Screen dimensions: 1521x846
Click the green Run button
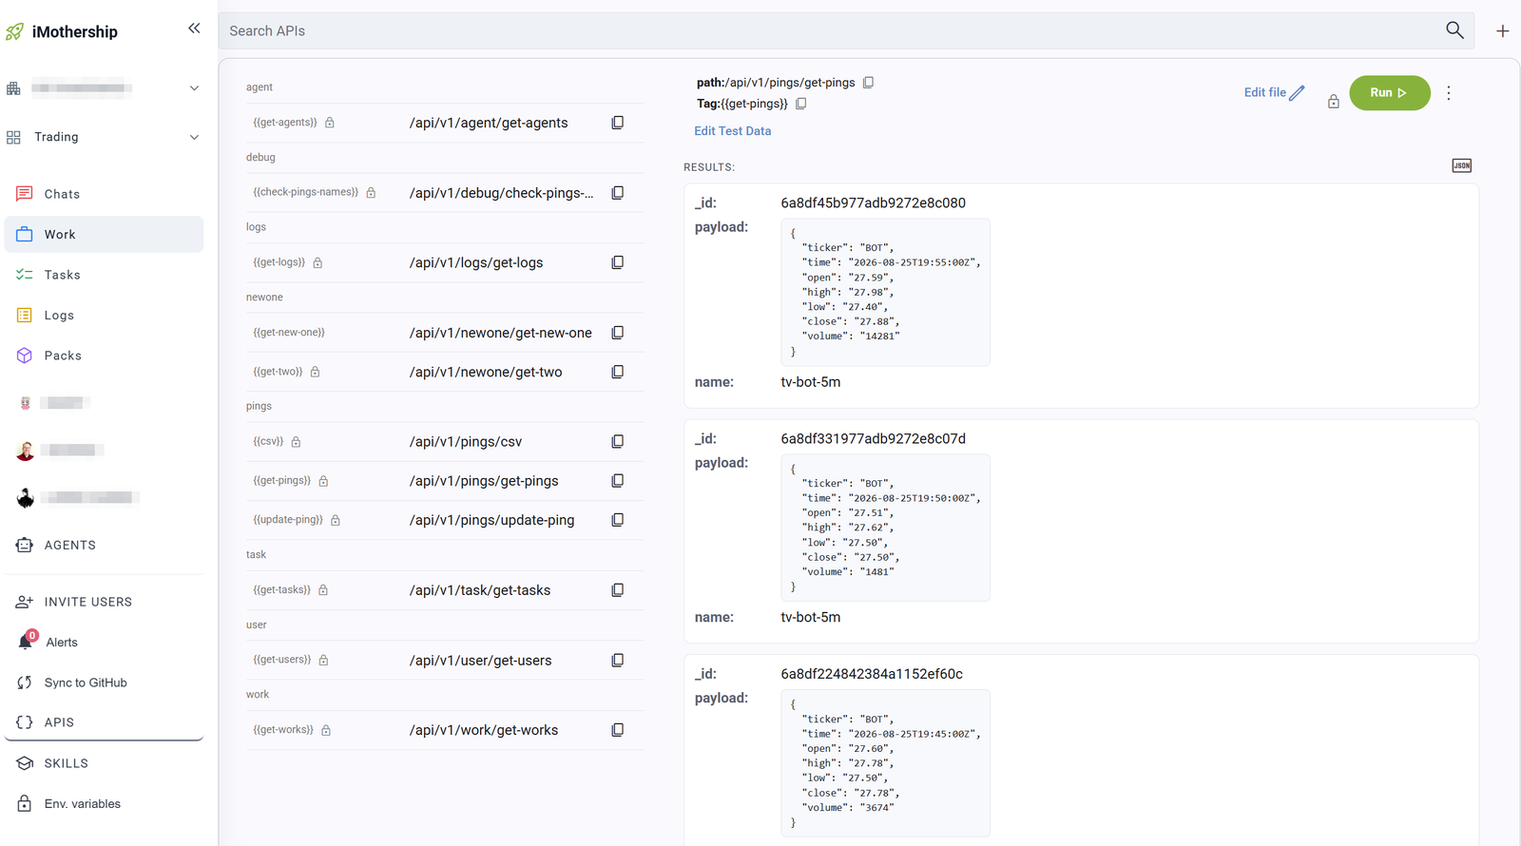(x=1389, y=92)
